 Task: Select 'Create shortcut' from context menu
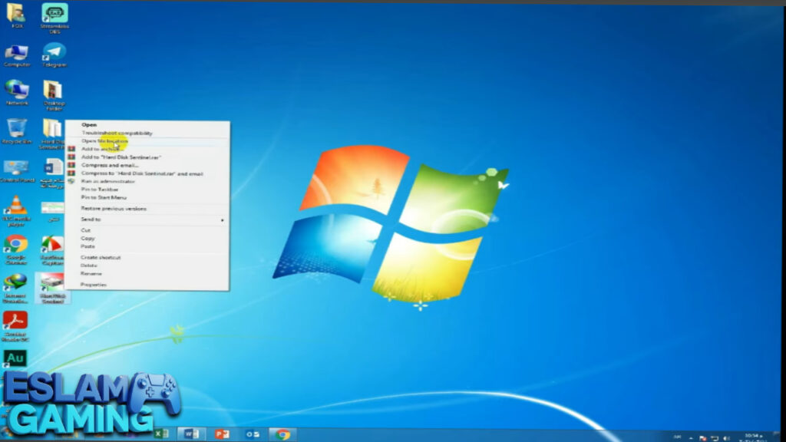pyautogui.click(x=101, y=258)
